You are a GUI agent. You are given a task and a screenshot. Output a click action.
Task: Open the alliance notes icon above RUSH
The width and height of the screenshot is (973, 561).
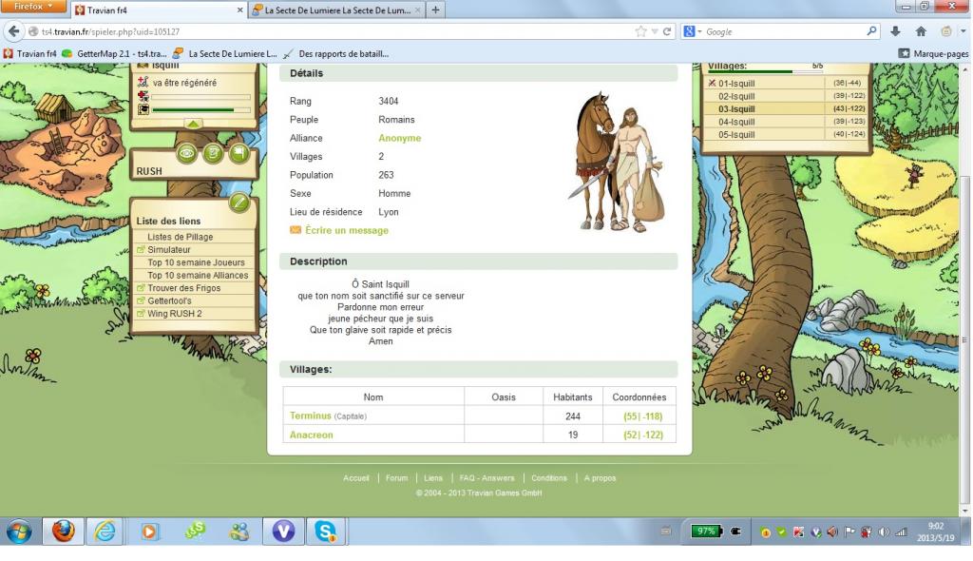[x=213, y=153]
